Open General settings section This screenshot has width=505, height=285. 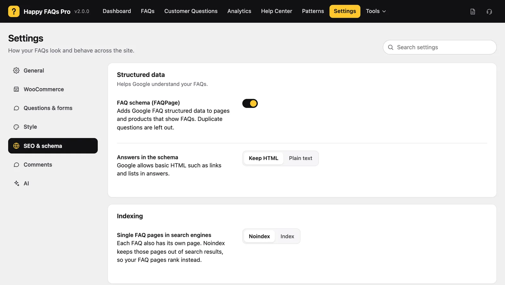(x=53, y=70)
